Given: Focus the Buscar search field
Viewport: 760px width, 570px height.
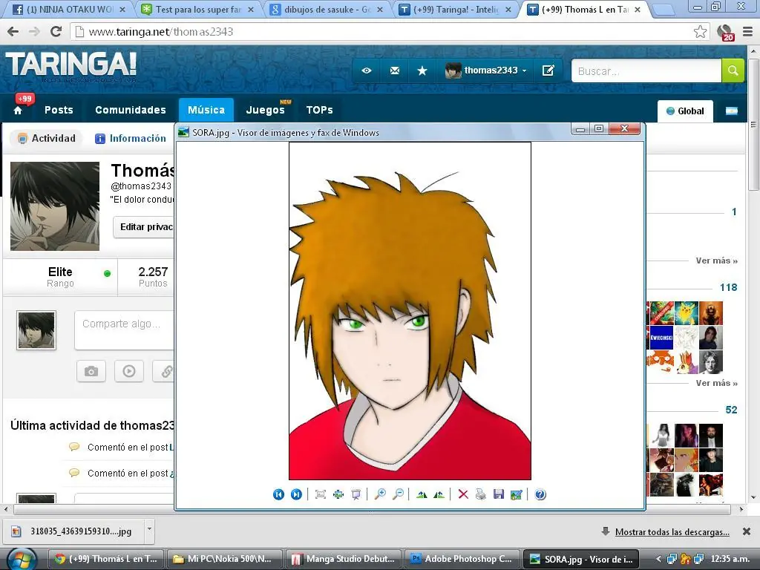Looking at the screenshot, I should pyautogui.click(x=646, y=71).
